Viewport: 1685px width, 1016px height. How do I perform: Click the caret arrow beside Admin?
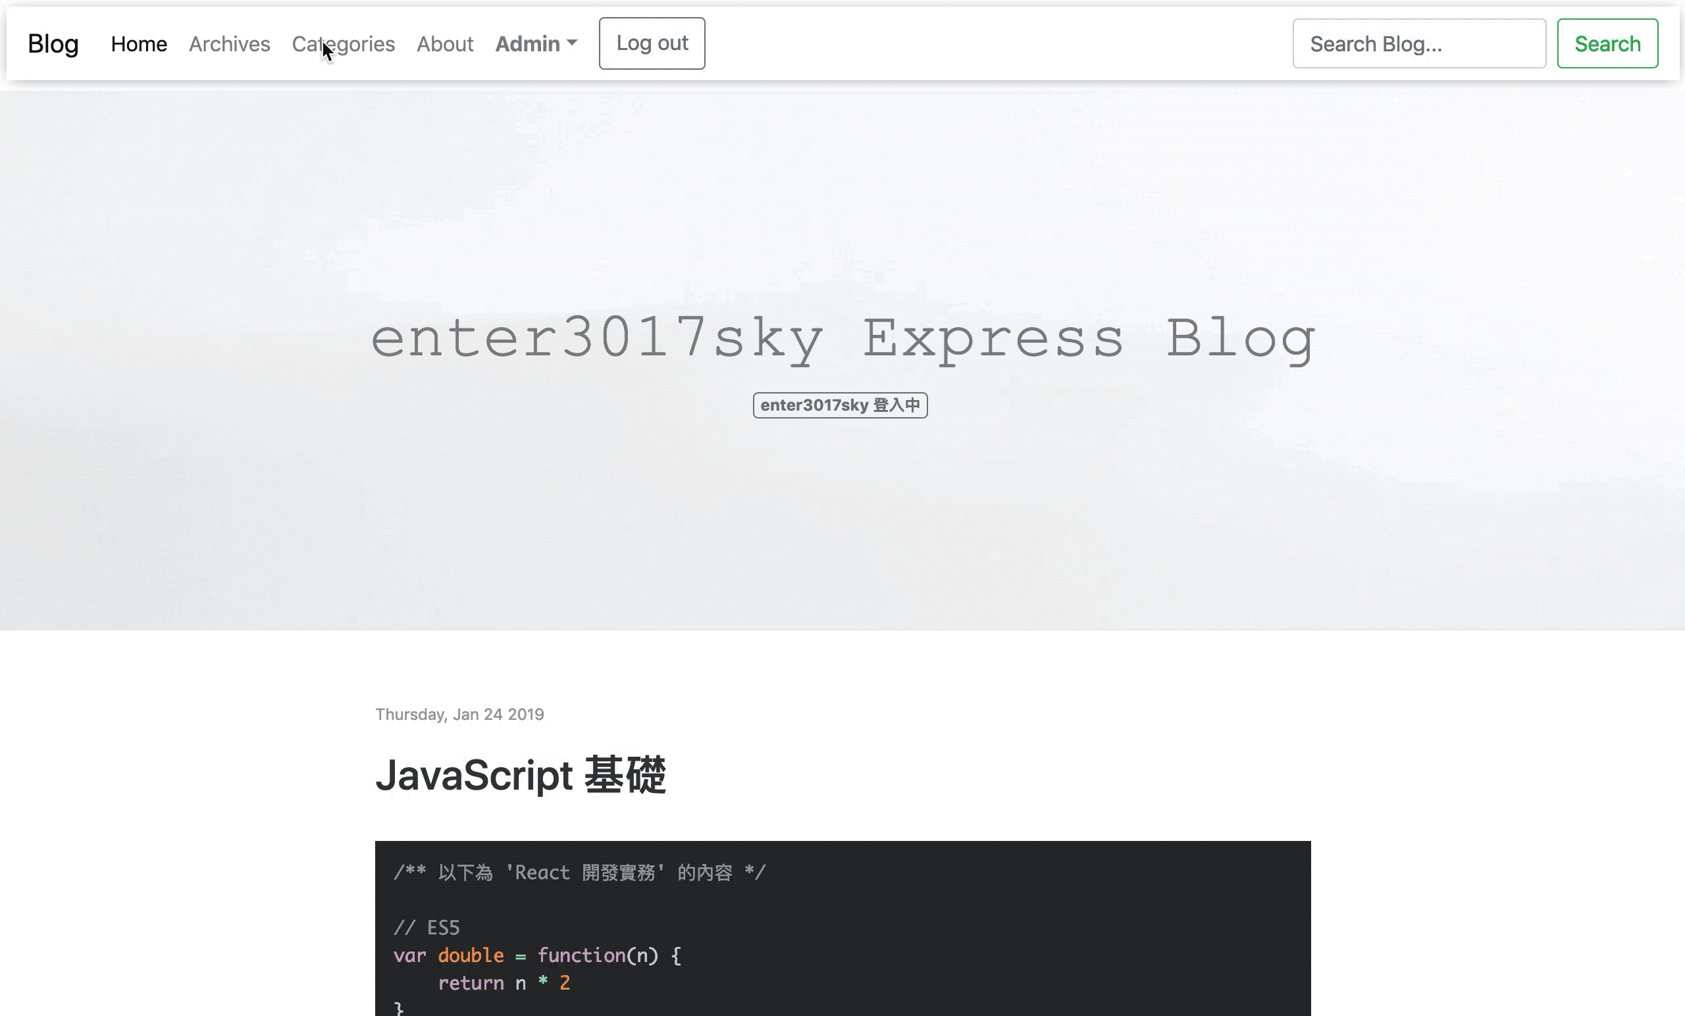573,42
